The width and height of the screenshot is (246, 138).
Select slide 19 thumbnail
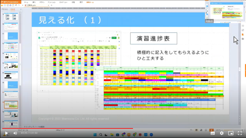tap(11, 114)
